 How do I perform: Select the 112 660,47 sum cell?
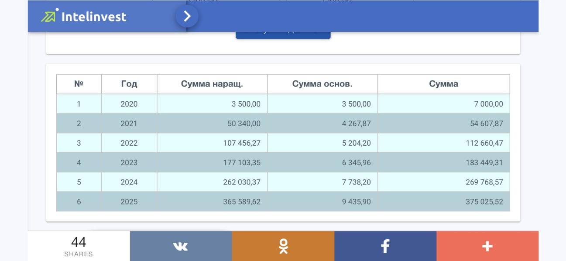(x=484, y=143)
